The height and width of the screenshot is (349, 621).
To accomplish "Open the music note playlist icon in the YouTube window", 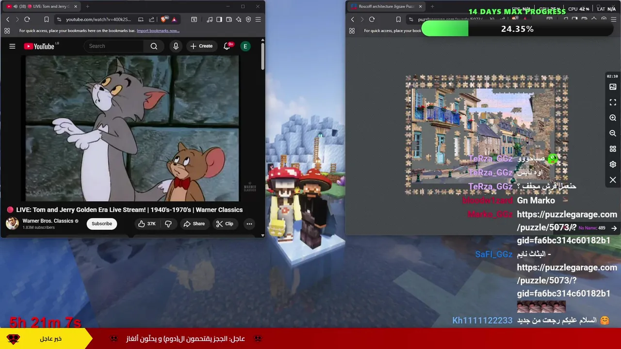I will click(210, 19).
